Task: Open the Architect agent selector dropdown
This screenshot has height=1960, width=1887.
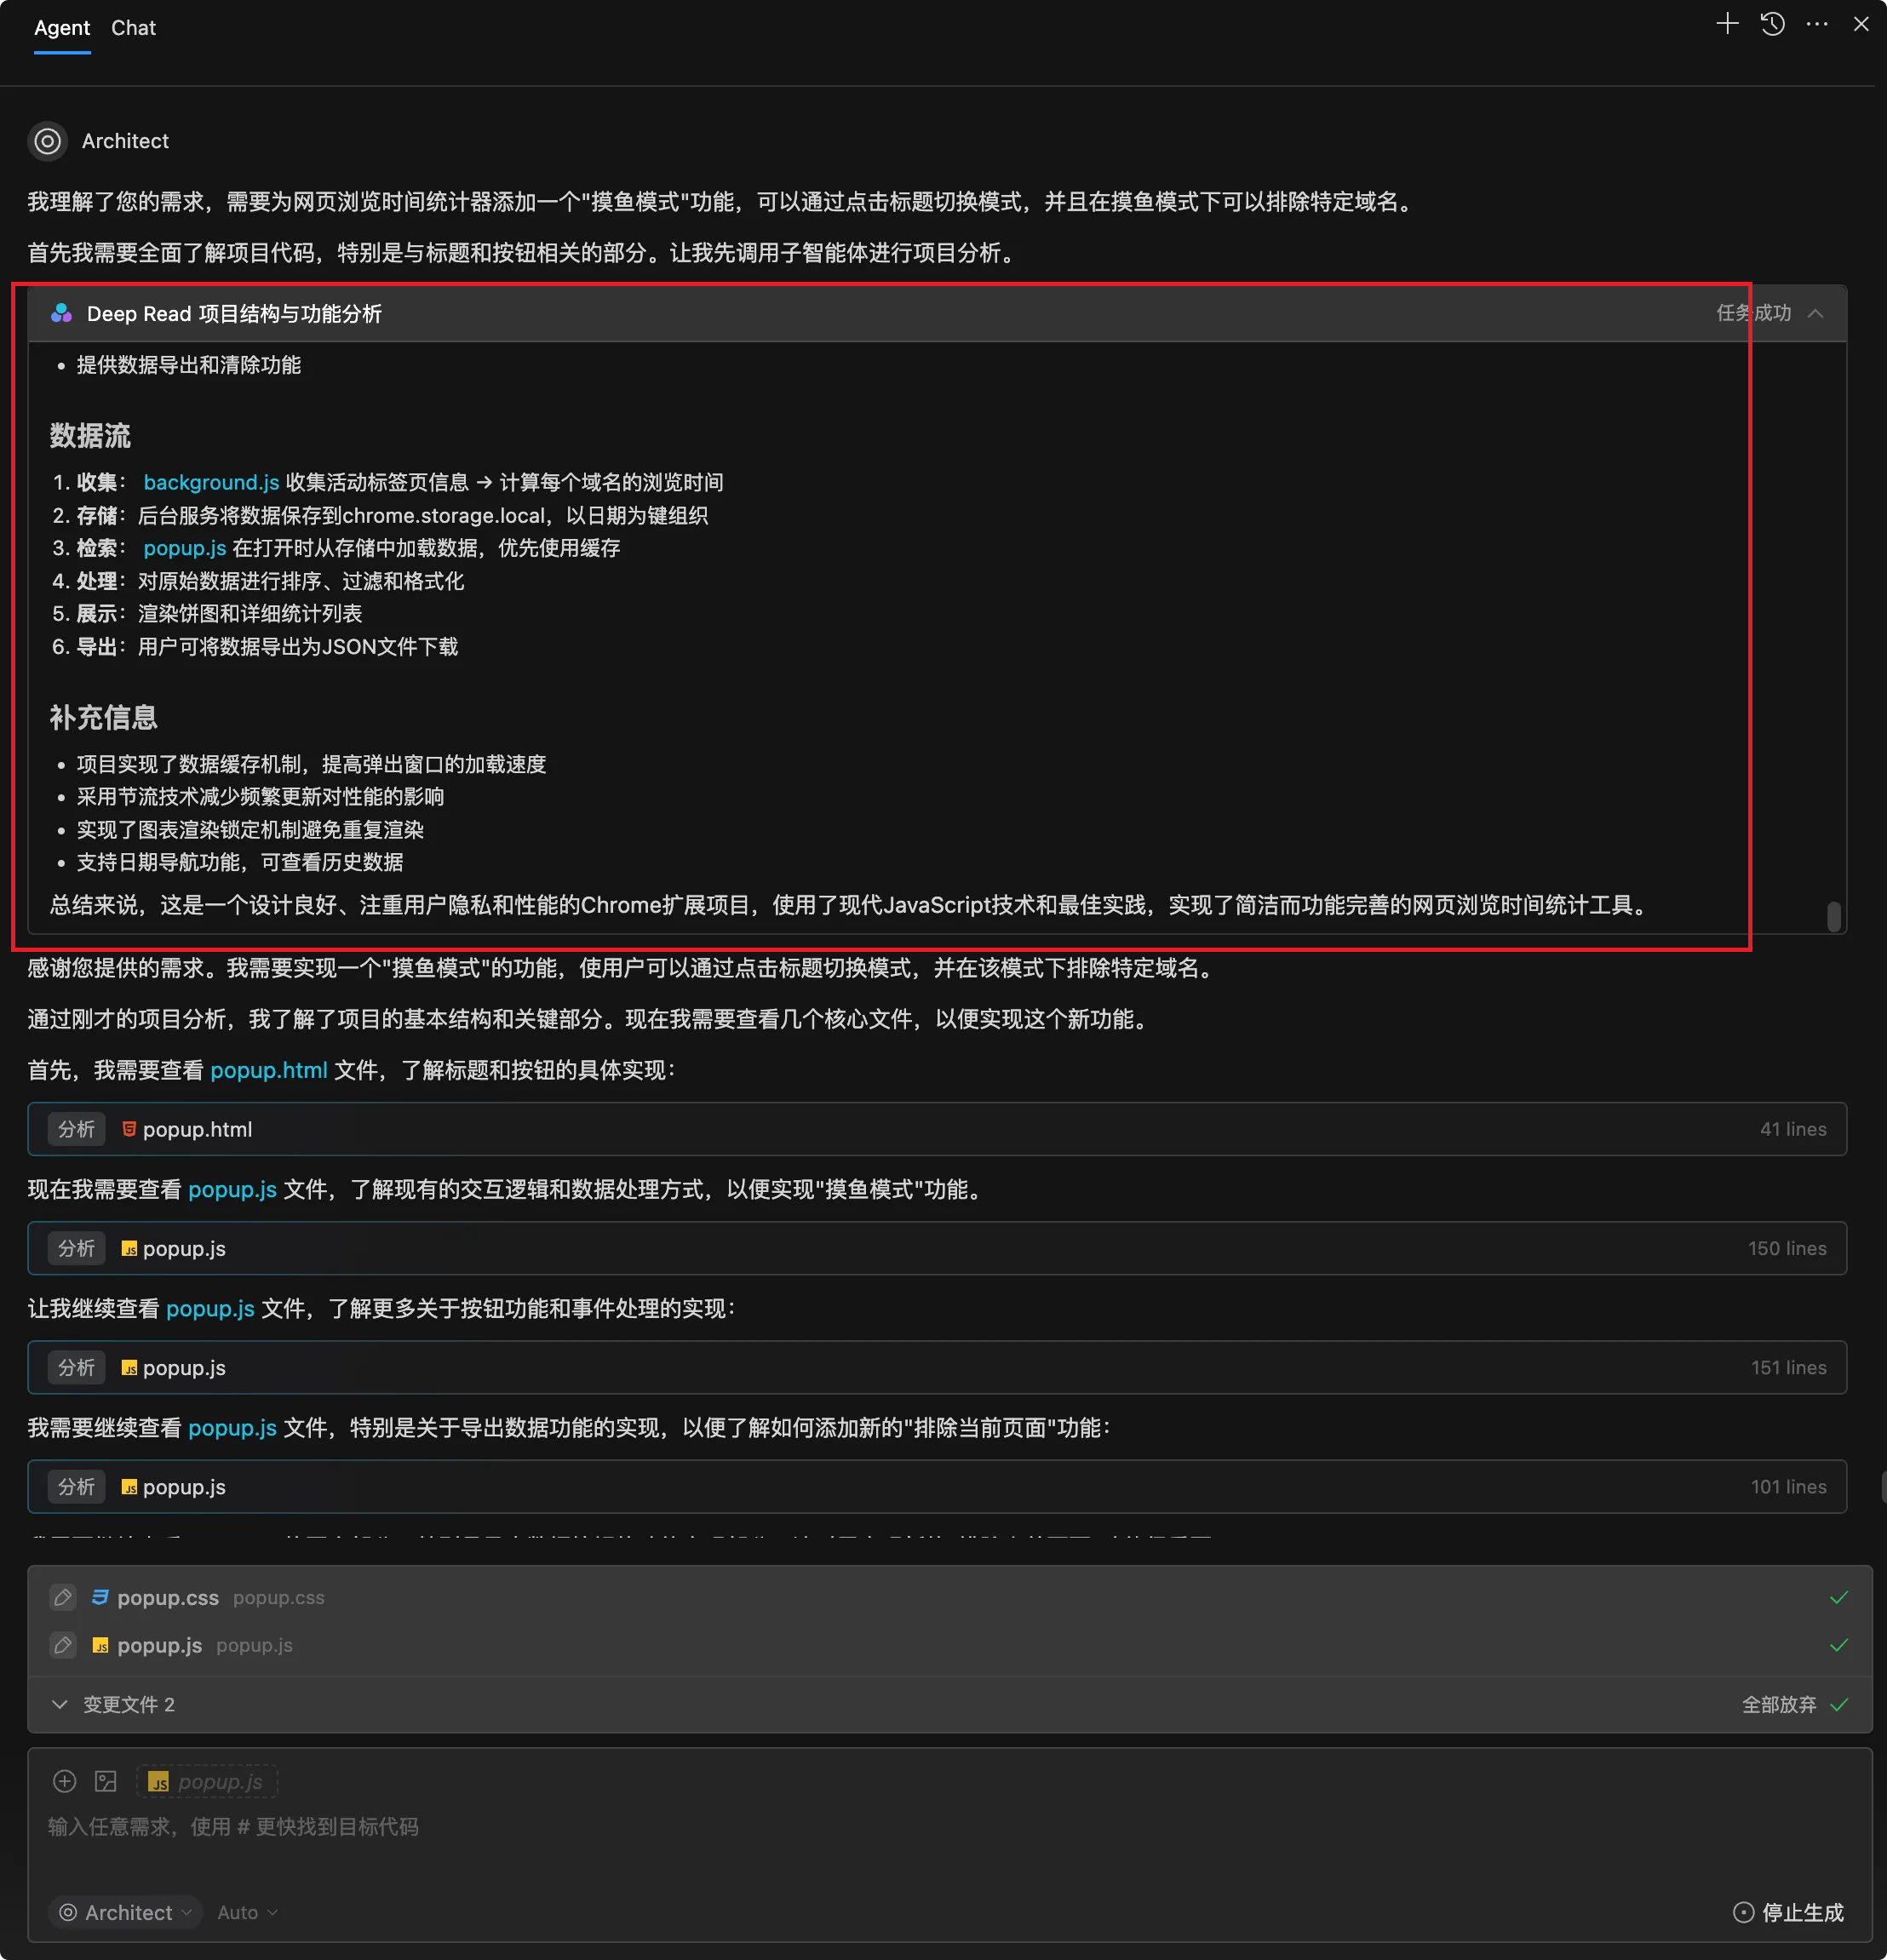Action: pos(125,1912)
